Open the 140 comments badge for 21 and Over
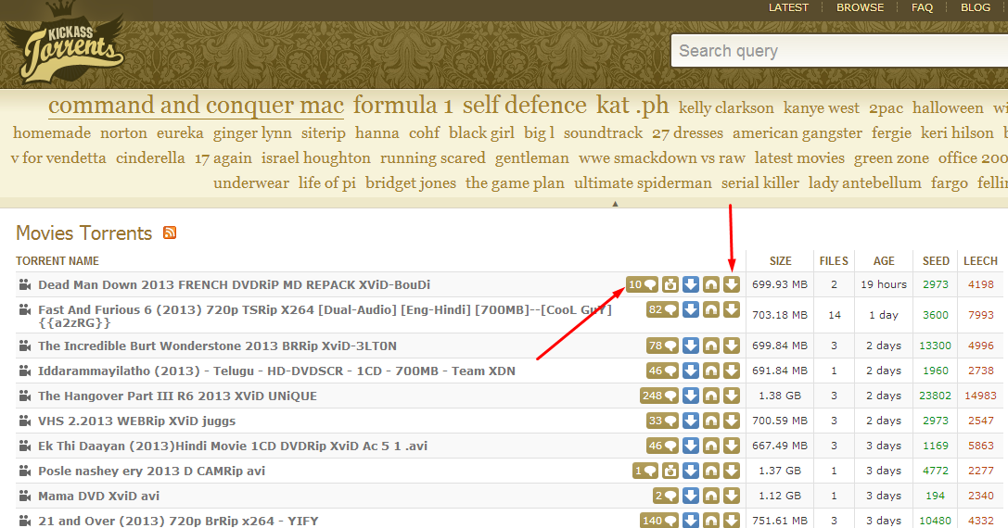Image resolution: width=1008 pixels, height=528 pixels. coord(659,521)
